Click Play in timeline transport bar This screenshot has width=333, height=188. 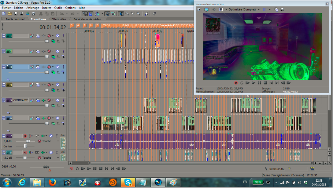(89, 169)
